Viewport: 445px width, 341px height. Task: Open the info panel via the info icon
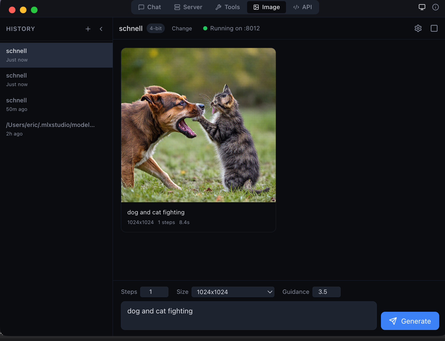(x=435, y=7)
